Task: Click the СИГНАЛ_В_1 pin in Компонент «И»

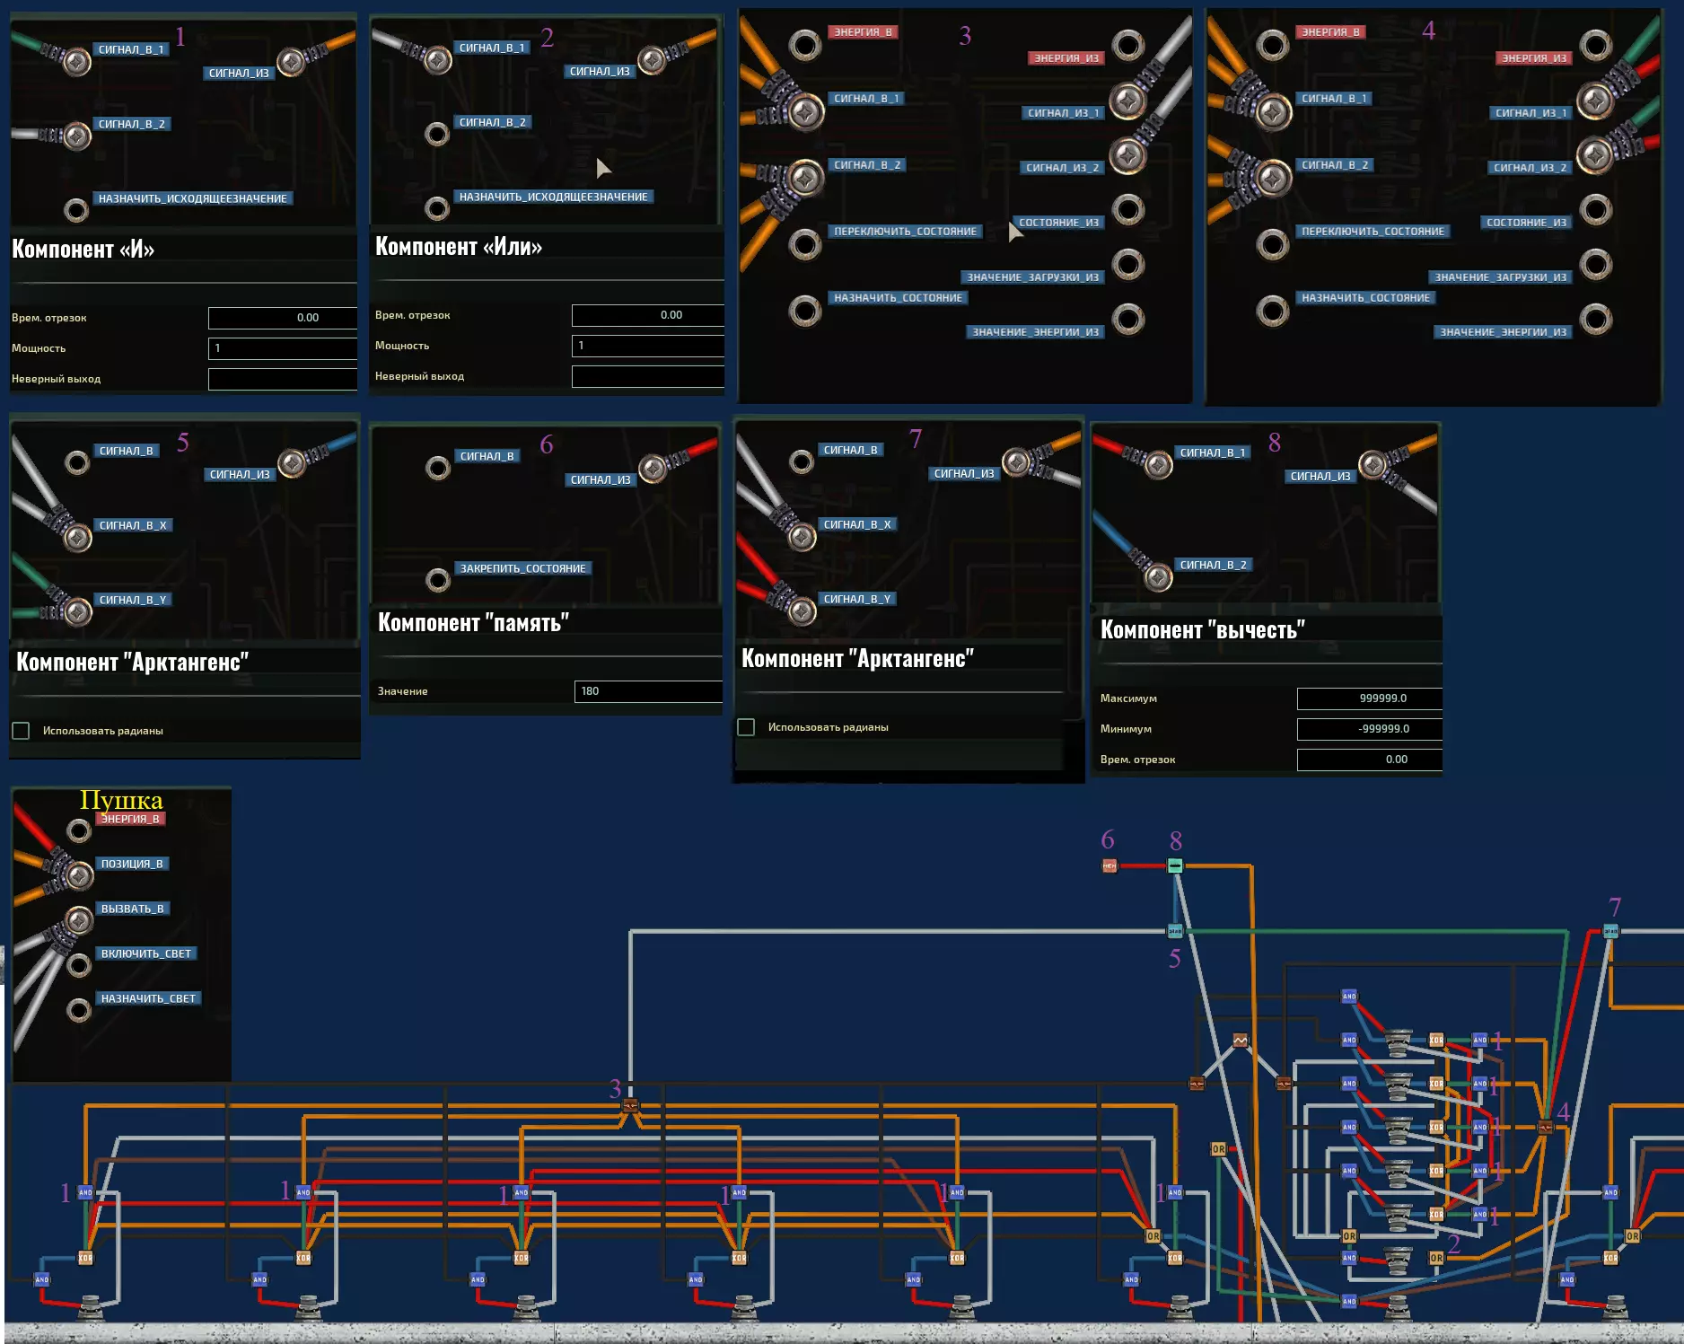Action: 77,62
